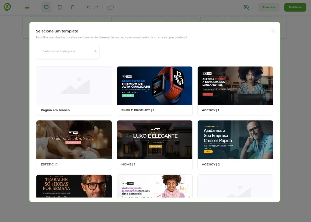This screenshot has width=311, height=222.
Task: Click the Preview button
Action: pos(269,7)
